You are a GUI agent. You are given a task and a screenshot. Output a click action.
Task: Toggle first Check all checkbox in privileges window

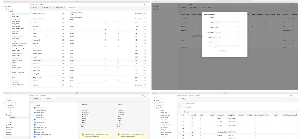(x=81, y=105)
